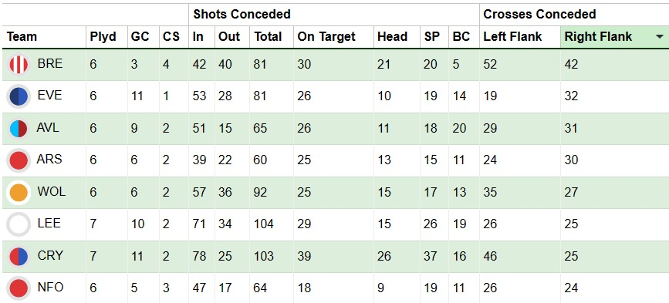The width and height of the screenshot is (669, 303).
Task: Click the Plyd column header
Action: (103, 37)
